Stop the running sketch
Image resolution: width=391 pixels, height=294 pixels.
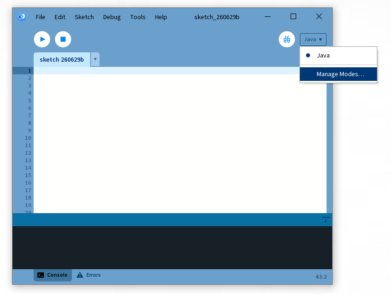click(63, 39)
